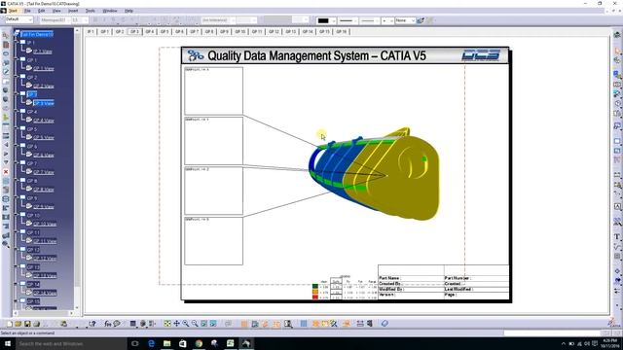Screen dimensions: 623x350
Task: Click the Task View icon on taskbar
Action: 134,343
